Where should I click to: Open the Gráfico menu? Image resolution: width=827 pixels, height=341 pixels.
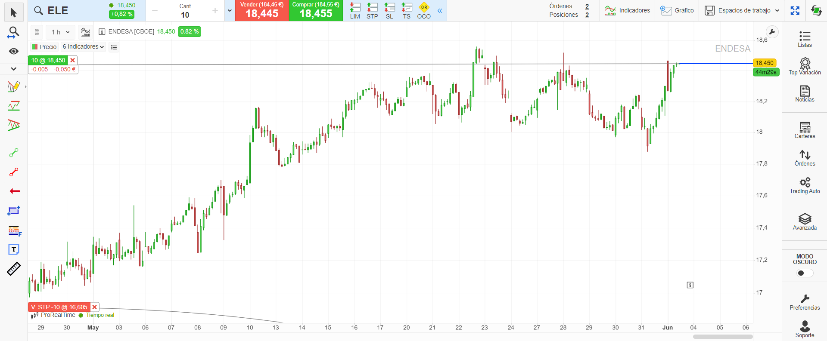(677, 11)
